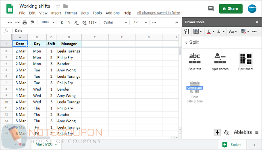This screenshot has height=150, width=262.
Task: Decrease decimal places
Action: [76, 22]
